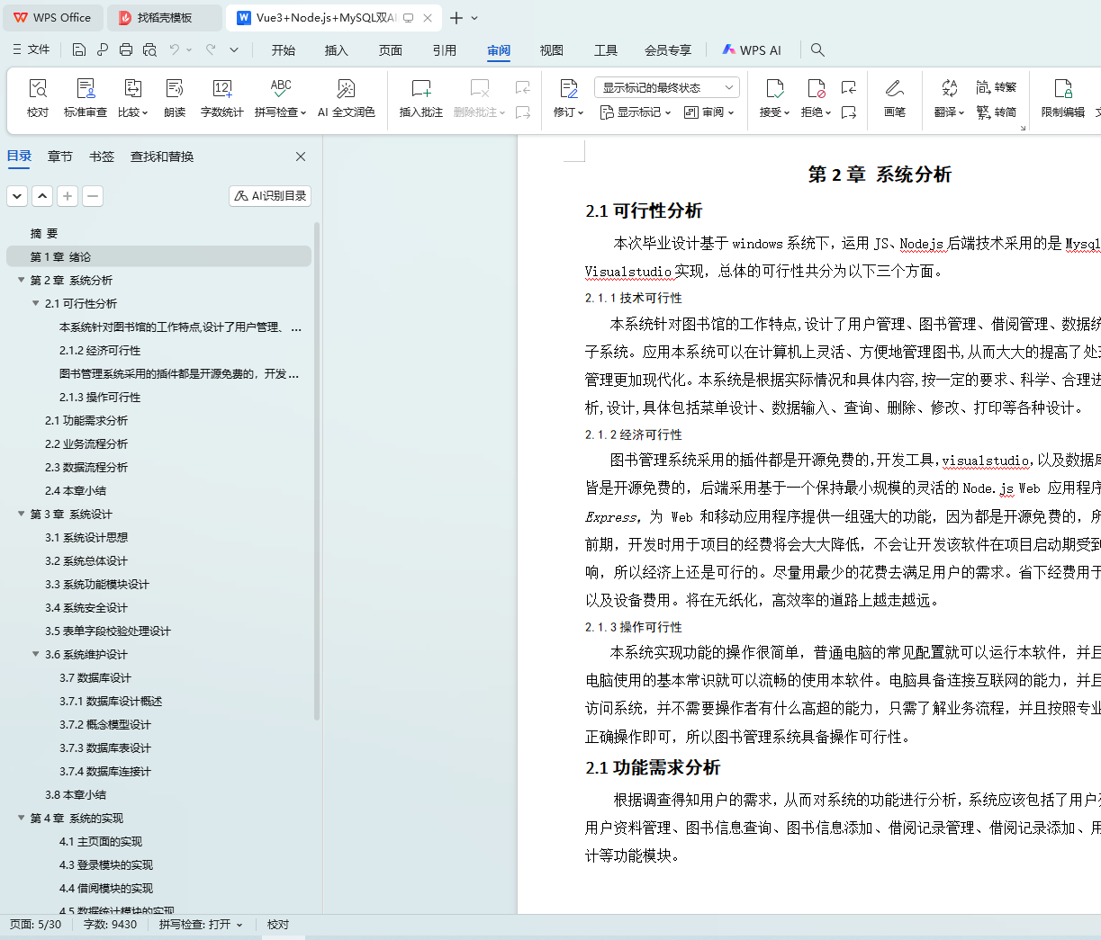Viewport: 1101px width, 940px height.
Task: Collapse the 第 4 章 系统的实现 tree node
Action: click(x=21, y=818)
